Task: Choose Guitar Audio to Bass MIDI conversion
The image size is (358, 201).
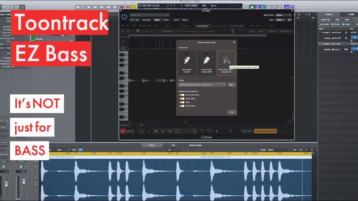Action: 206,63
